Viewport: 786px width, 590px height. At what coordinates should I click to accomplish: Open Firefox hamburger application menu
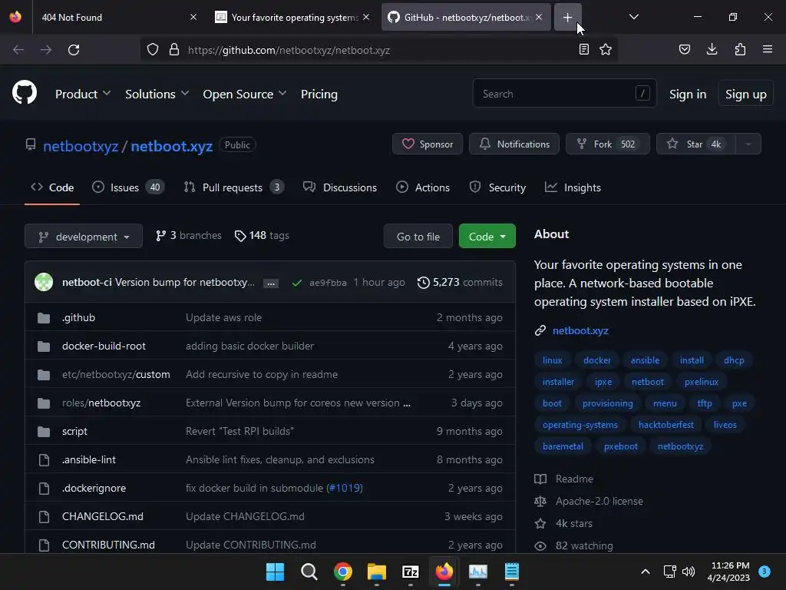click(767, 49)
